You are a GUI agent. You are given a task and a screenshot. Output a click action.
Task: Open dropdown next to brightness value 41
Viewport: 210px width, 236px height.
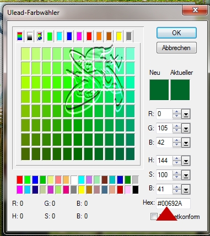186,189
